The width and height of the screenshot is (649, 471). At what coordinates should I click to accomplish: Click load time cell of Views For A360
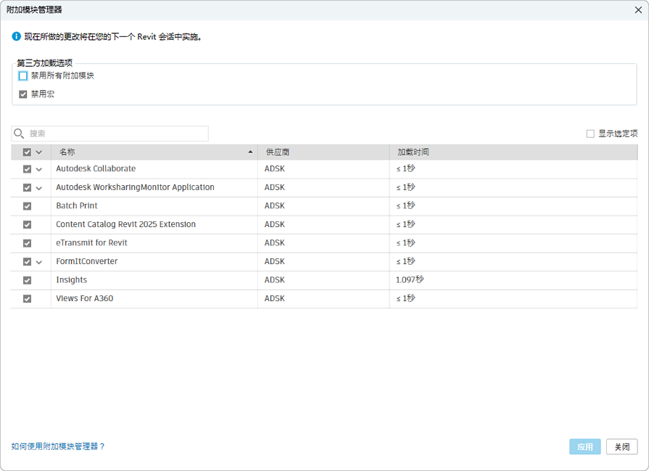[x=513, y=299]
